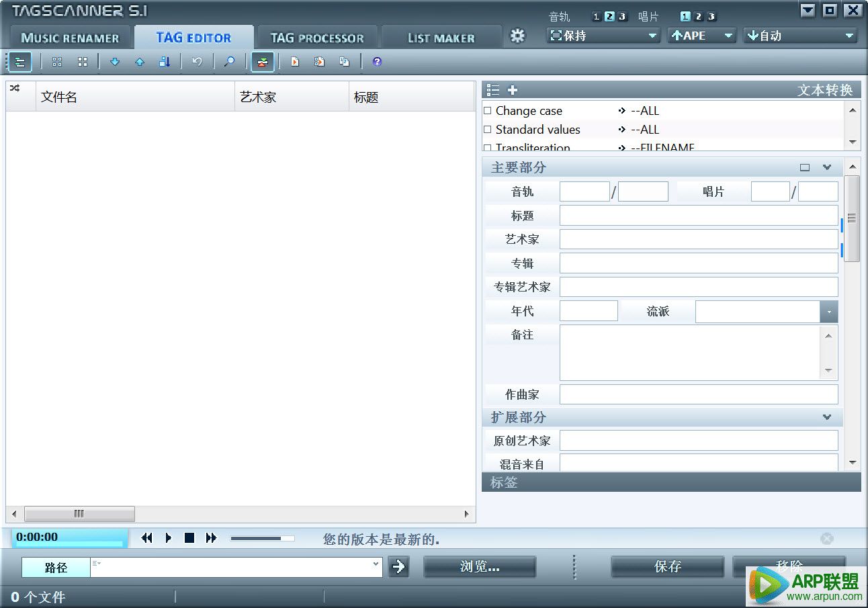The height and width of the screenshot is (608, 868).
Task: Click the settings gear beside List Maker
Action: click(518, 37)
